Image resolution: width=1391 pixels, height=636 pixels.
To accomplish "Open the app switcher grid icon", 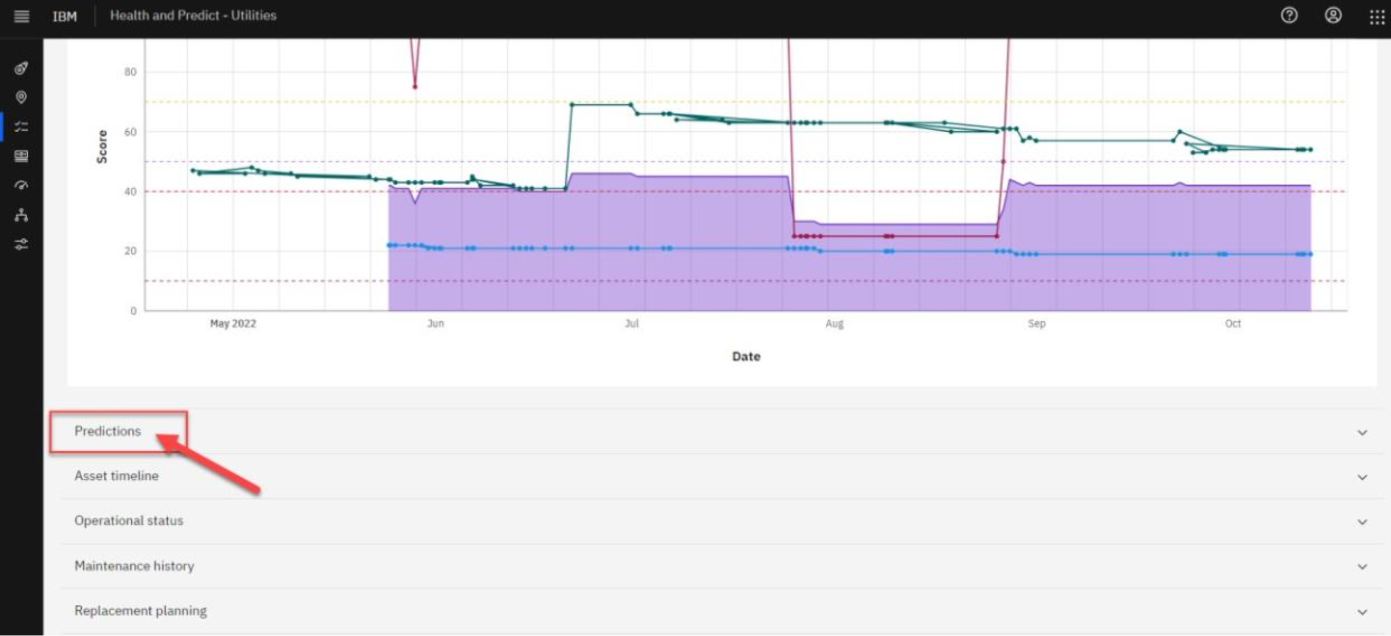I will [1377, 16].
